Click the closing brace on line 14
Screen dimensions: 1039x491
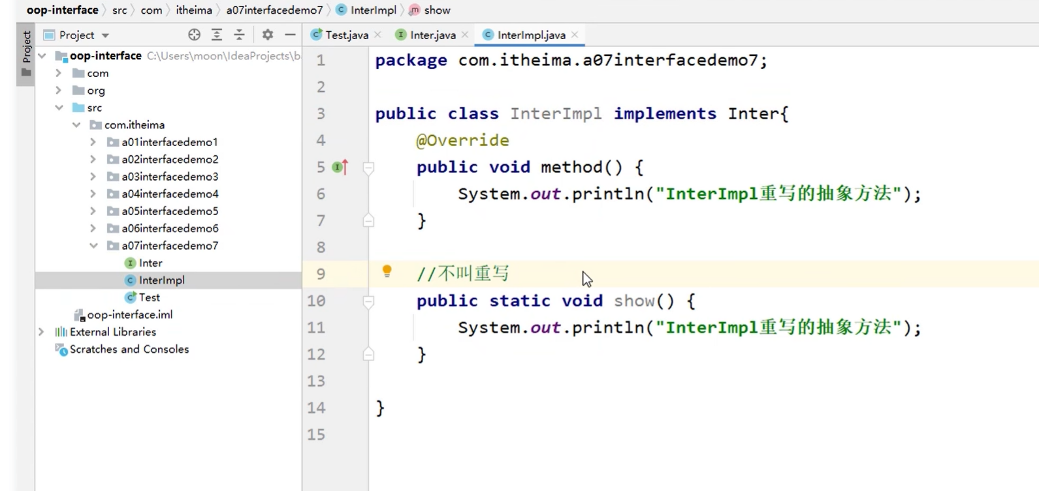tap(380, 408)
